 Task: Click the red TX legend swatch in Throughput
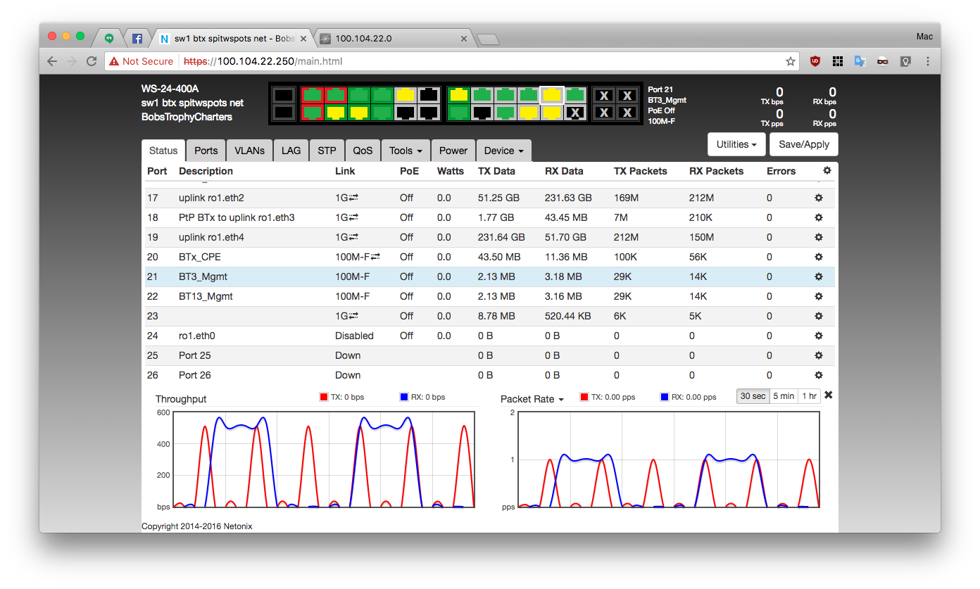tap(324, 397)
